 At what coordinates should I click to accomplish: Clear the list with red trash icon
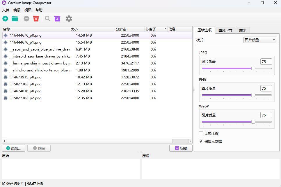point(36,19)
